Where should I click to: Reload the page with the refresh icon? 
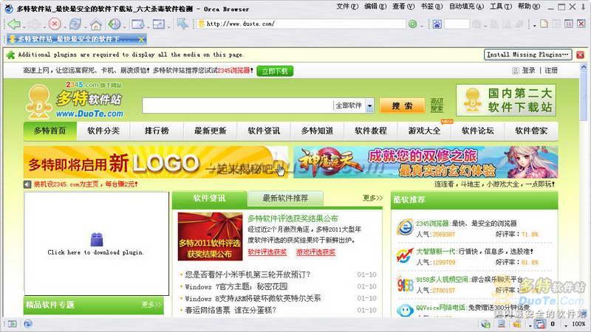click(x=75, y=24)
